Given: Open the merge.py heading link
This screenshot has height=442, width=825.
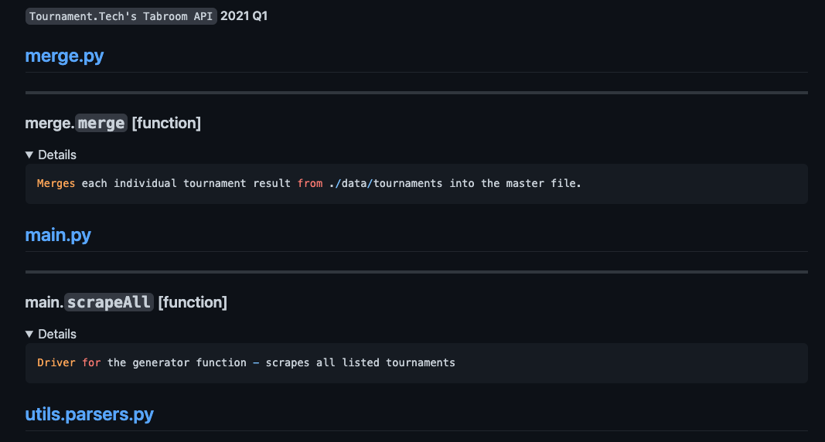Looking at the screenshot, I should click(x=64, y=56).
